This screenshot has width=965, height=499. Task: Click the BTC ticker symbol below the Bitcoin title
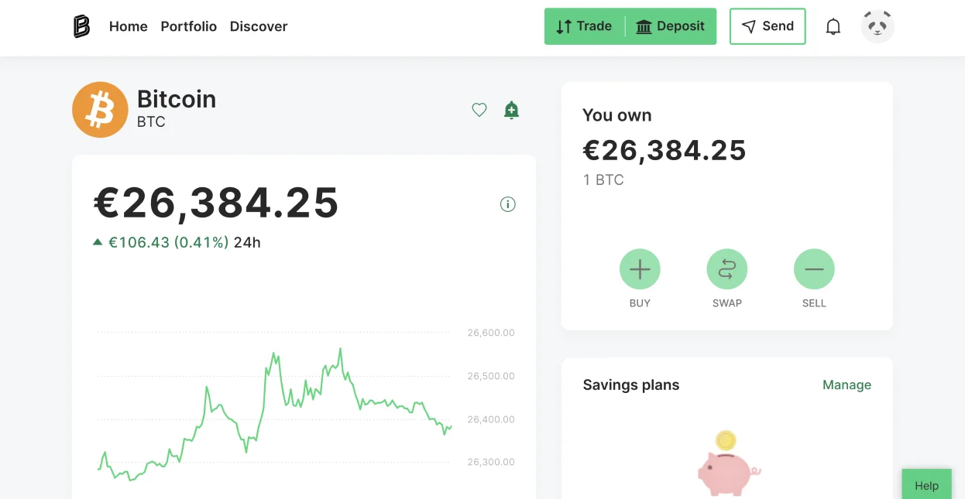coord(151,122)
